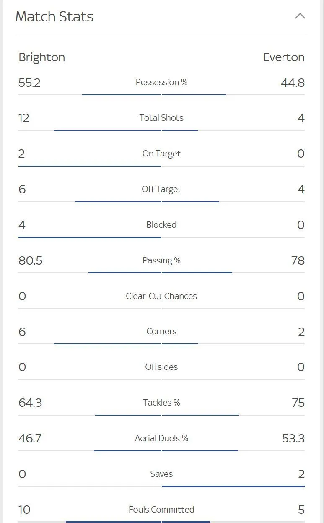Image resolution: width=324 pixels, height=523 pixels.
Task: Select the Everton team name
Action: click(284, 57)
